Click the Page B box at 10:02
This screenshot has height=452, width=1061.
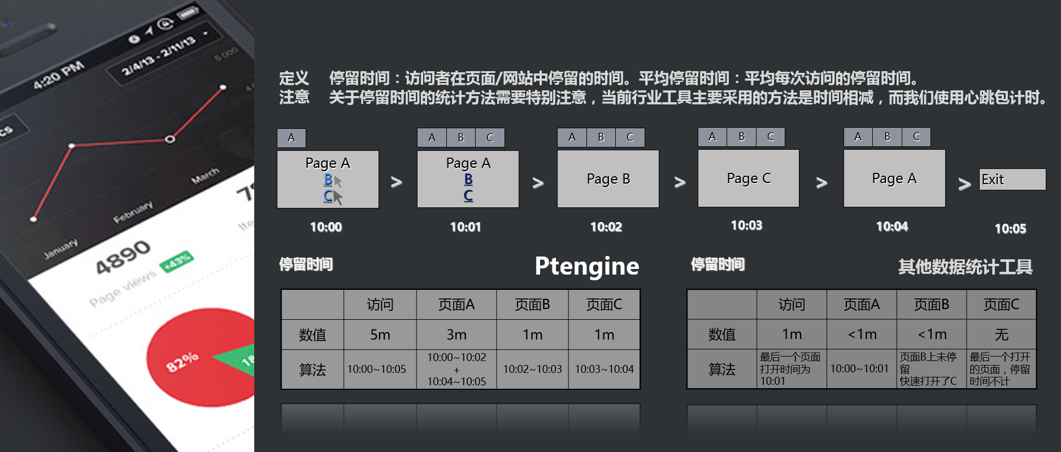click(x=608, y=179)
